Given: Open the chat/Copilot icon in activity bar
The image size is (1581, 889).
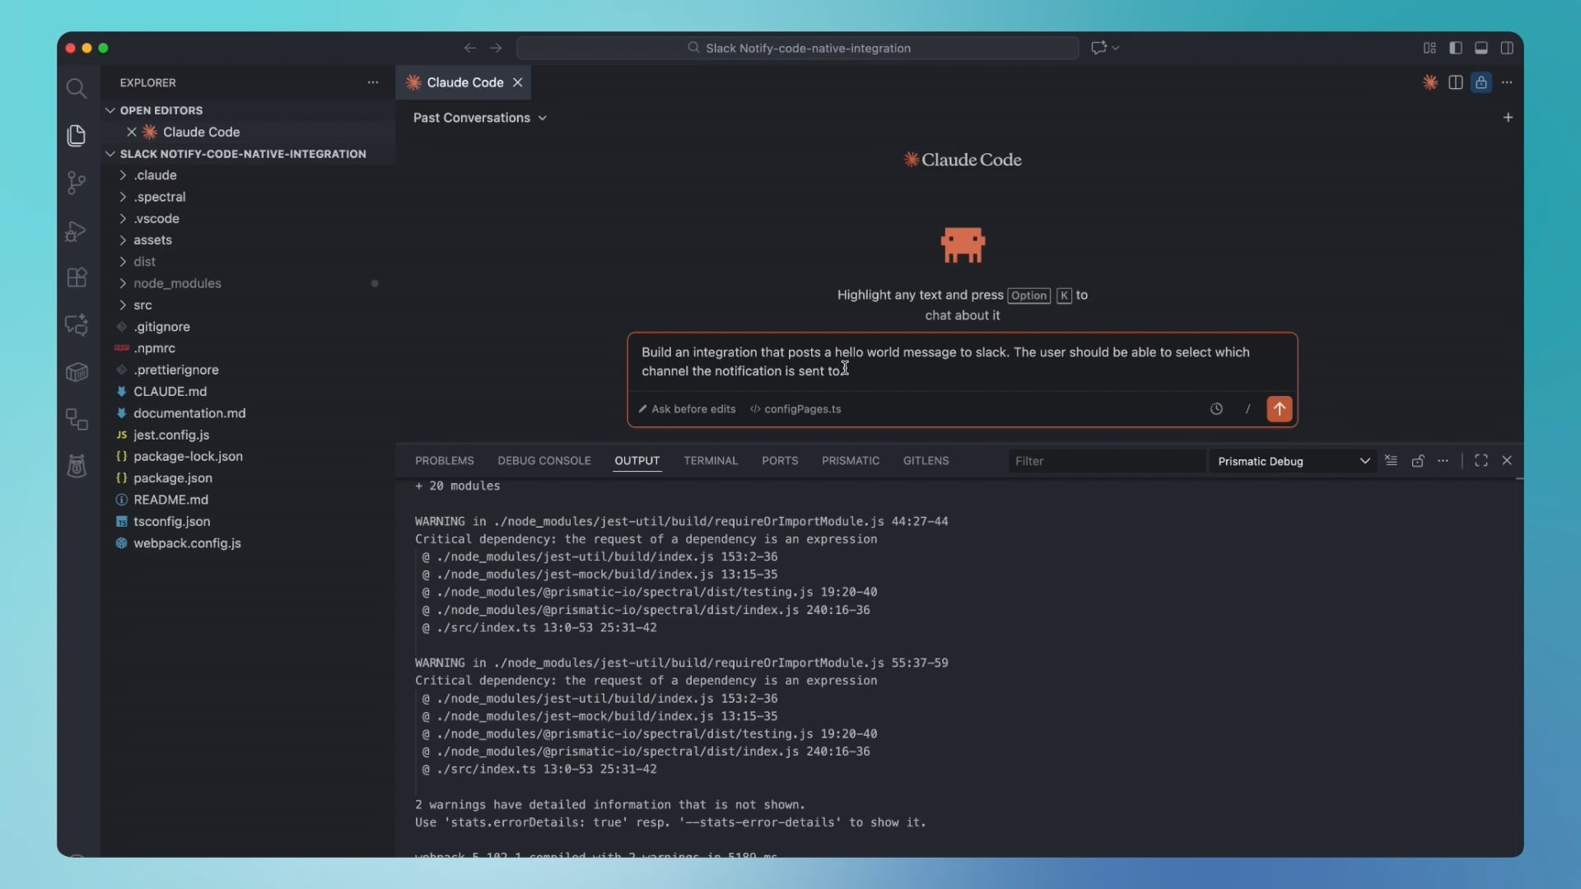Looking at the screenshot, I should [77, 325].
